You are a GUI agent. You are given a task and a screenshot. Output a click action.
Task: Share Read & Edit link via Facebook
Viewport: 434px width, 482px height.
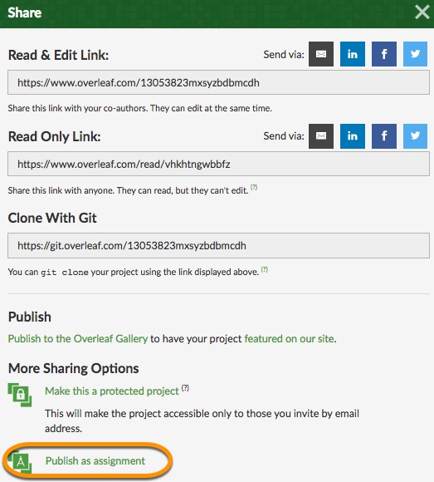click(384, 54)
